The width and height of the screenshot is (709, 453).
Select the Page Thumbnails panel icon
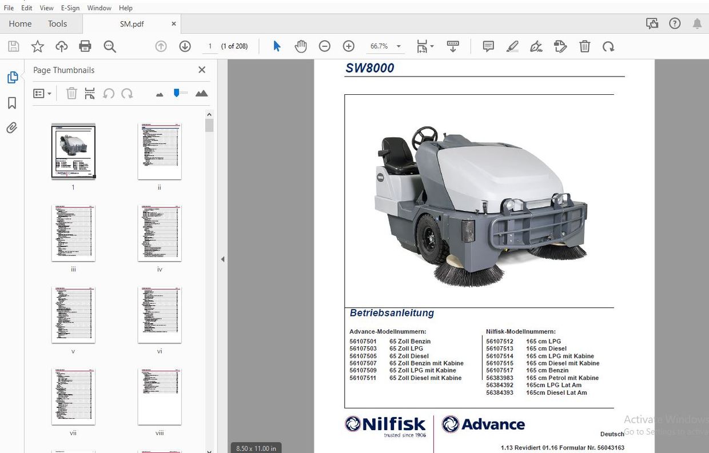pyautogui.click(x=13, y=77)
